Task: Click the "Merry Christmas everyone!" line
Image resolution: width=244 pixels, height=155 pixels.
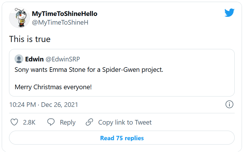Action: pyautogui.click(x=53, y=87)
